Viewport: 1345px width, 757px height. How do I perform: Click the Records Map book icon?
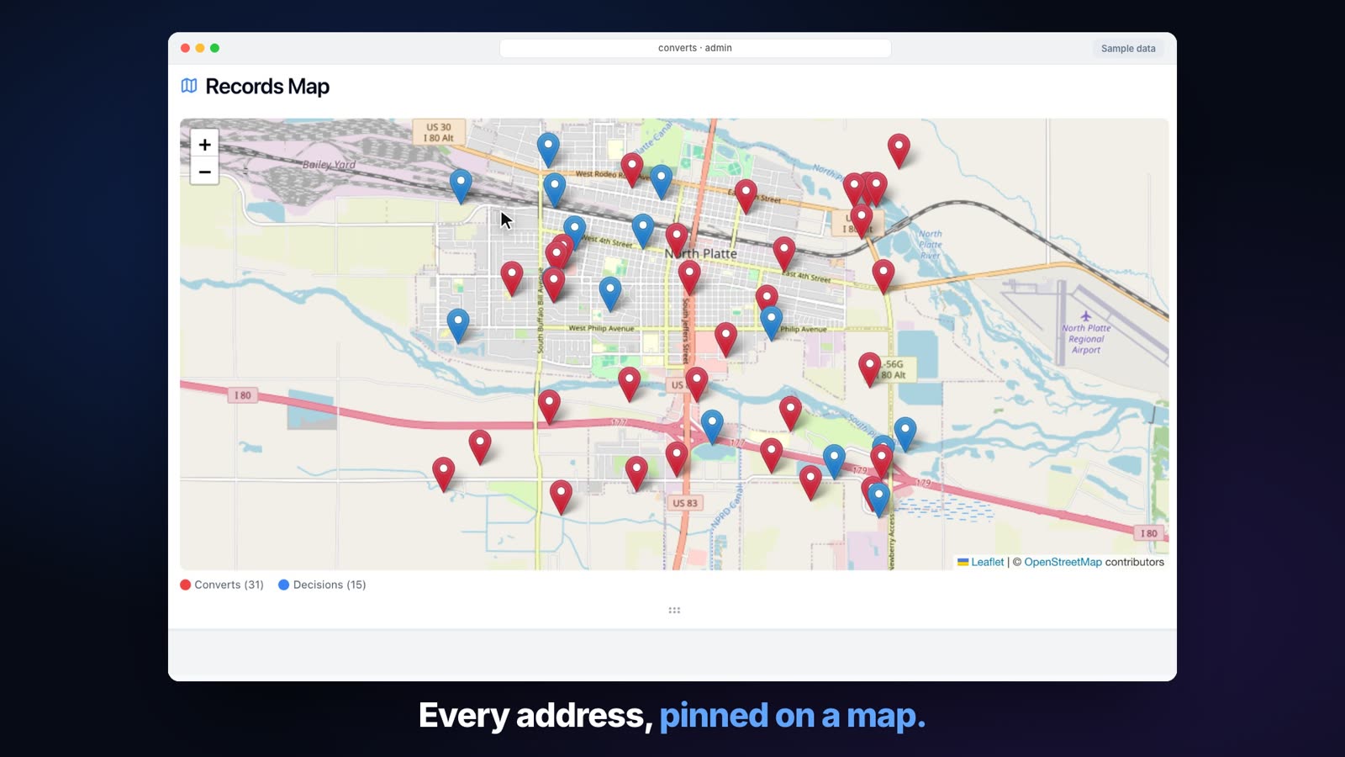189,86
